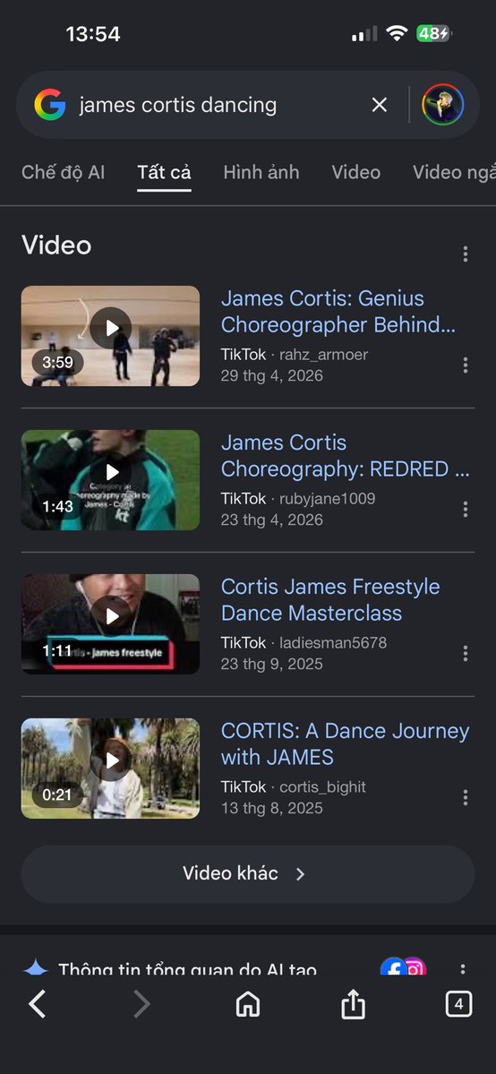Tap the battery indicator in status bar
The height and width of the screenshot is (1074, 496).
pos(434,33)
